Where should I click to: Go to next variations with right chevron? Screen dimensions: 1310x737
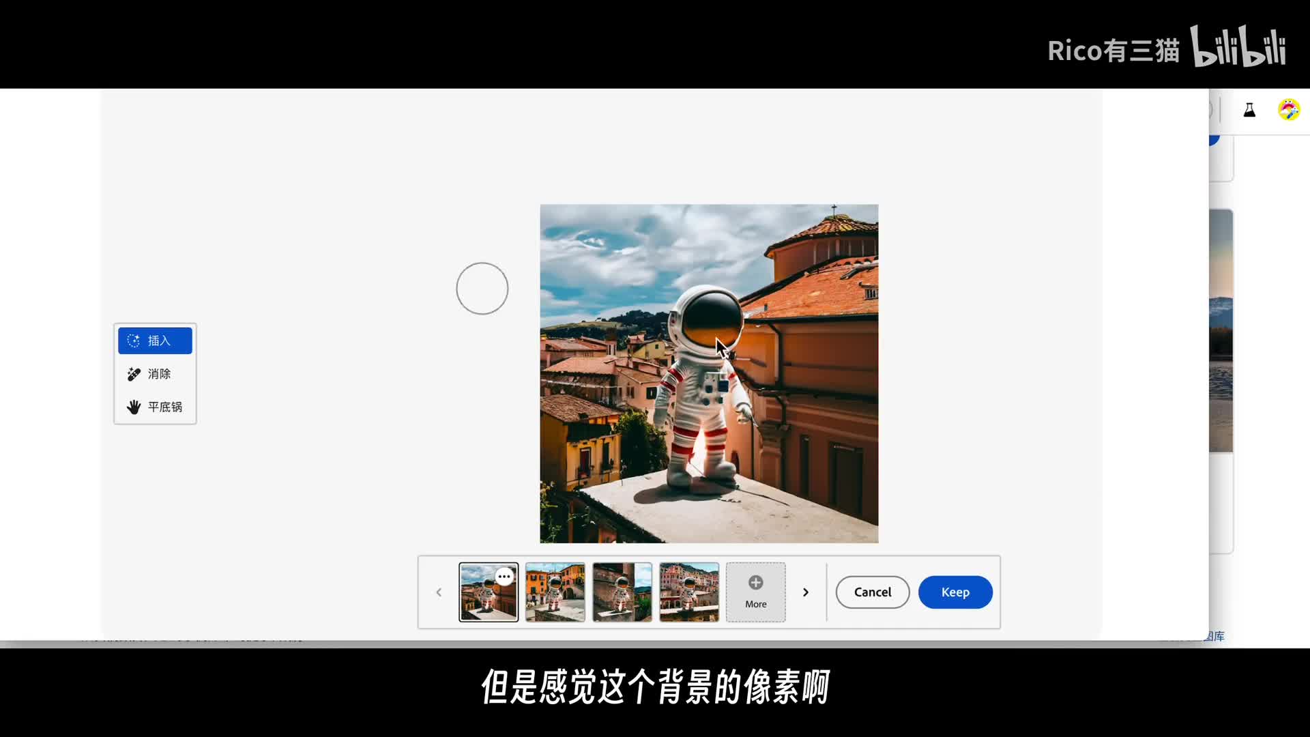[806, 592]
